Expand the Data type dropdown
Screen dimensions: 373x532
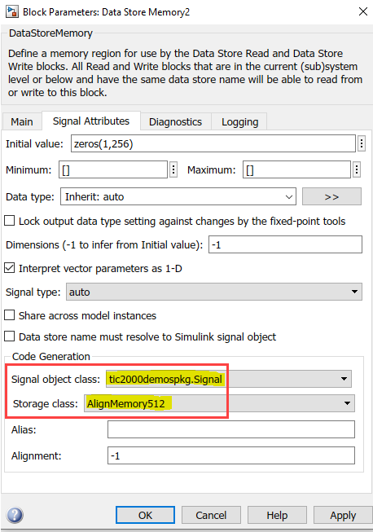click(x=178, y=196)
